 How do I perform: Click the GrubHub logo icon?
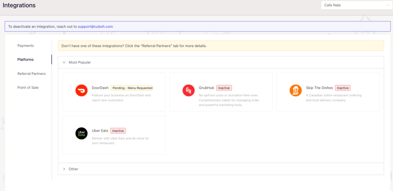point(188,90)
